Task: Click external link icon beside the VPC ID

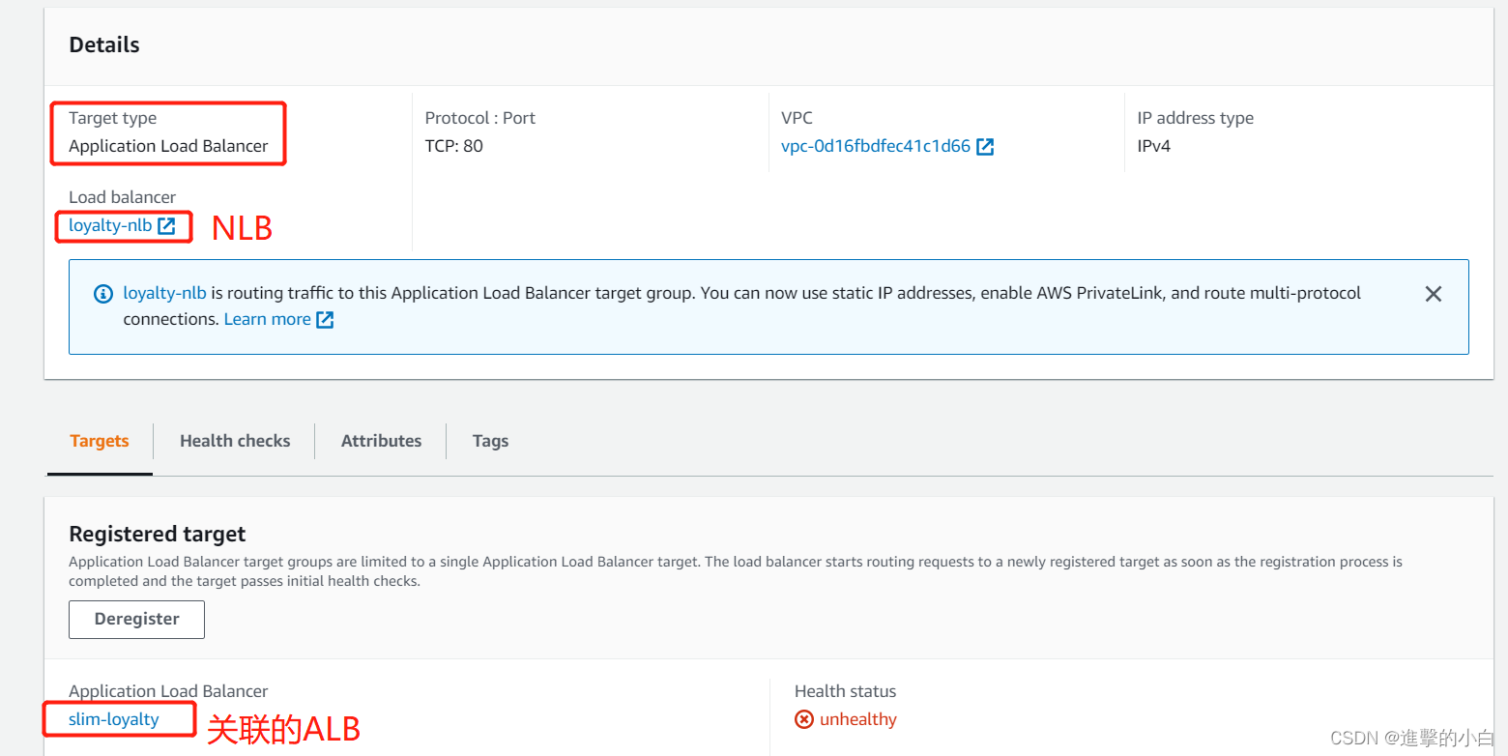Action: [985, 147]
